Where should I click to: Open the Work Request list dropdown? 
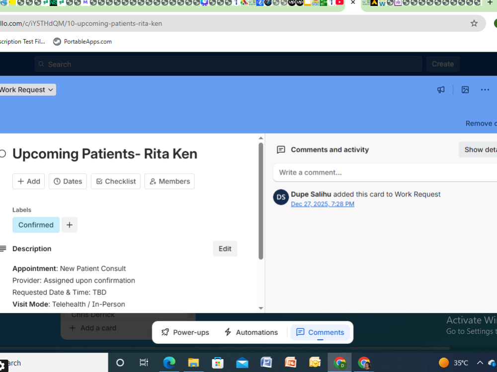click(x=27, y=90)
